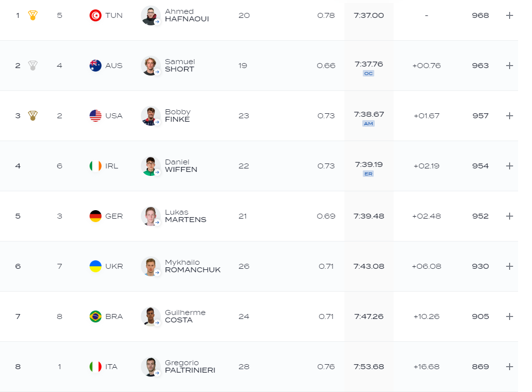The height and width of the screenshot is (392, 532).
Task: Click the Australia flag icon
Action: click(96, 66)
